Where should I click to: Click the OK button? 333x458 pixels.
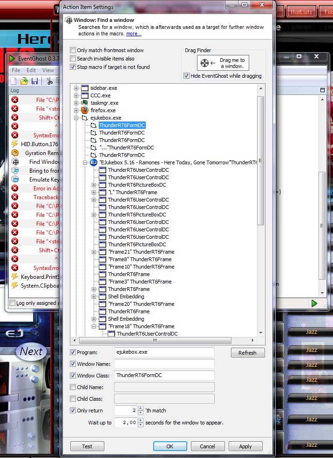click(x=170, y=446)
